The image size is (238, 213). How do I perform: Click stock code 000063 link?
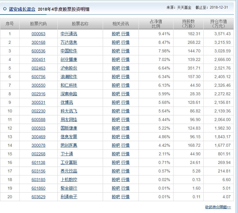(x=38, y=34)
